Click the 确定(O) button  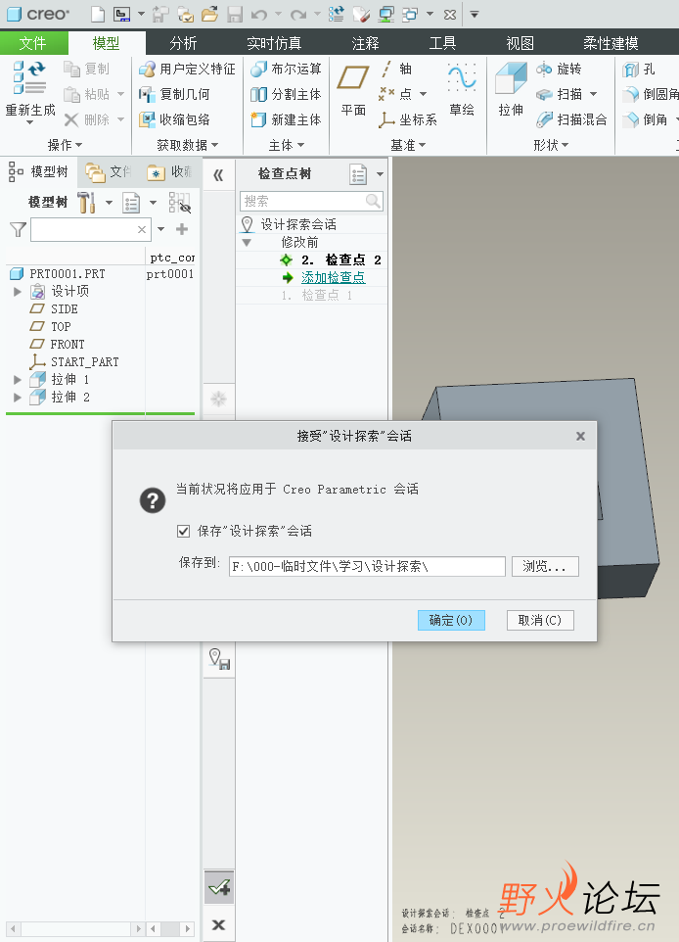coord(451,620)
